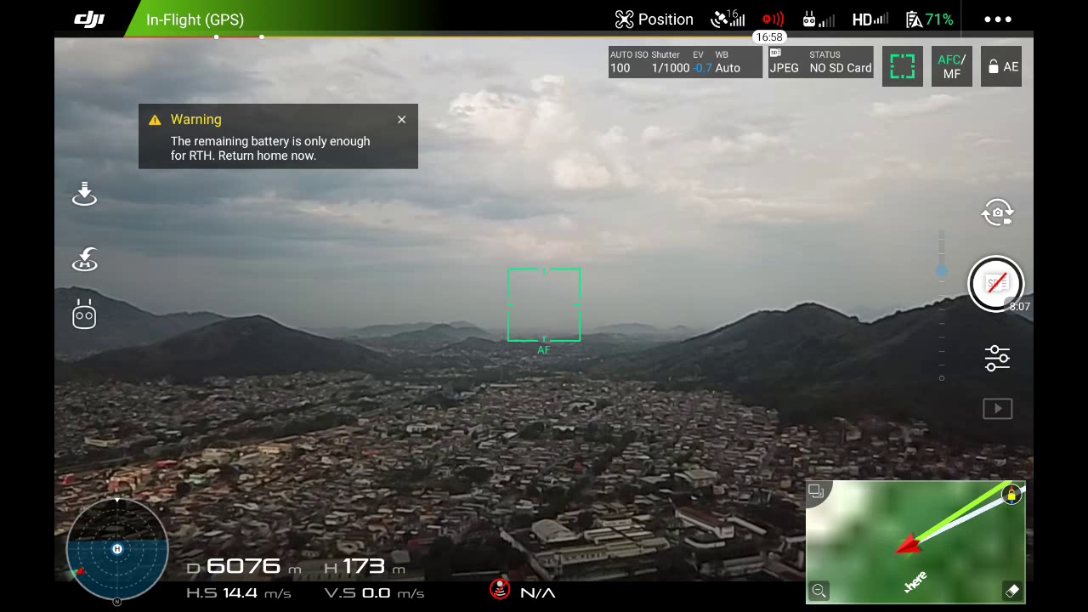Tap the auto takeoff/landing icon
The image size is (1088, 612).
click(84, 194)
